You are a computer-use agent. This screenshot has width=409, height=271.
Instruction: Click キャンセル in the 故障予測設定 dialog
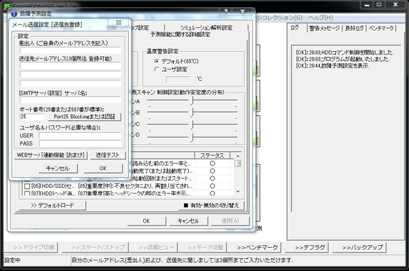coord(188,221)
